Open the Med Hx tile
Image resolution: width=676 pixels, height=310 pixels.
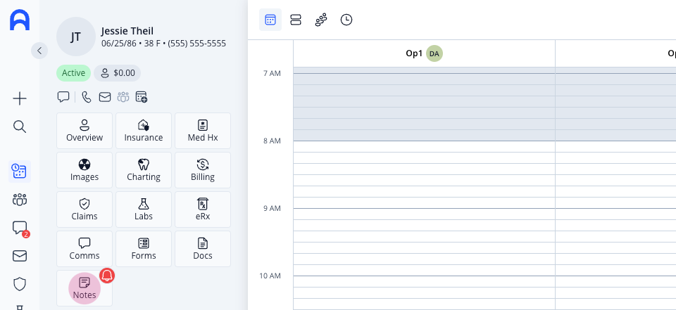point(203,131)
